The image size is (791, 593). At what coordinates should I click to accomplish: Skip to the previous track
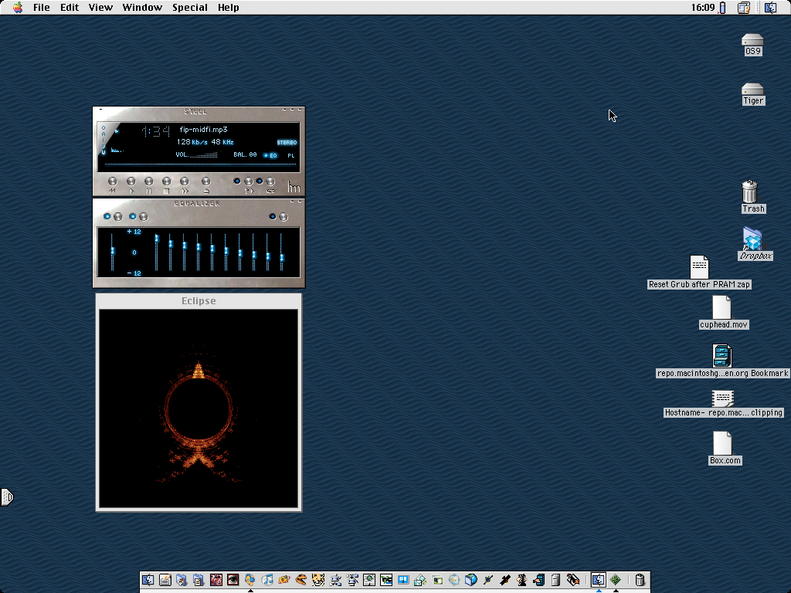point(113,182)
